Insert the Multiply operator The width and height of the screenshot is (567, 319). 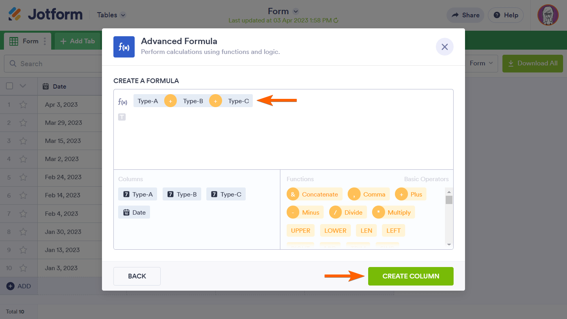click(393, 212)
